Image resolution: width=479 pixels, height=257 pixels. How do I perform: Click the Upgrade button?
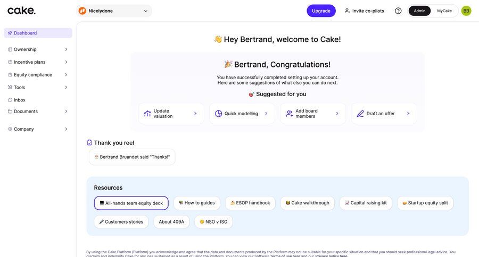pyautogui.click(x=321, y=11)
